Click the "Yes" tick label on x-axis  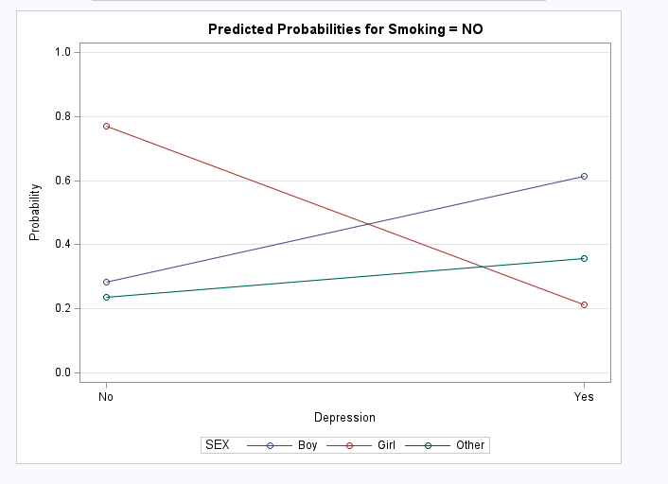(x=584, y=397)
